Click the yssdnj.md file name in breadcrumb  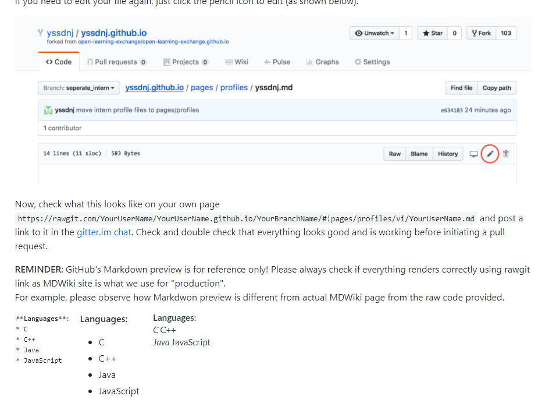[x=274, y=88]
